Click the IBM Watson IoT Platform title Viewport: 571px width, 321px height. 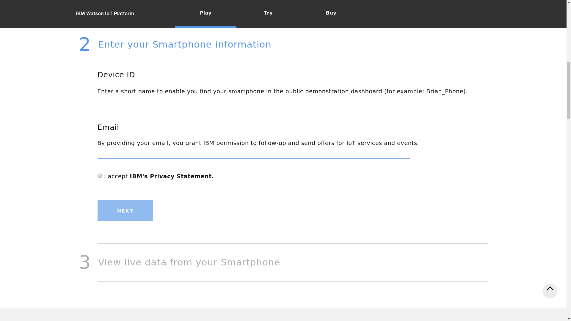click(x=105, y=13)
